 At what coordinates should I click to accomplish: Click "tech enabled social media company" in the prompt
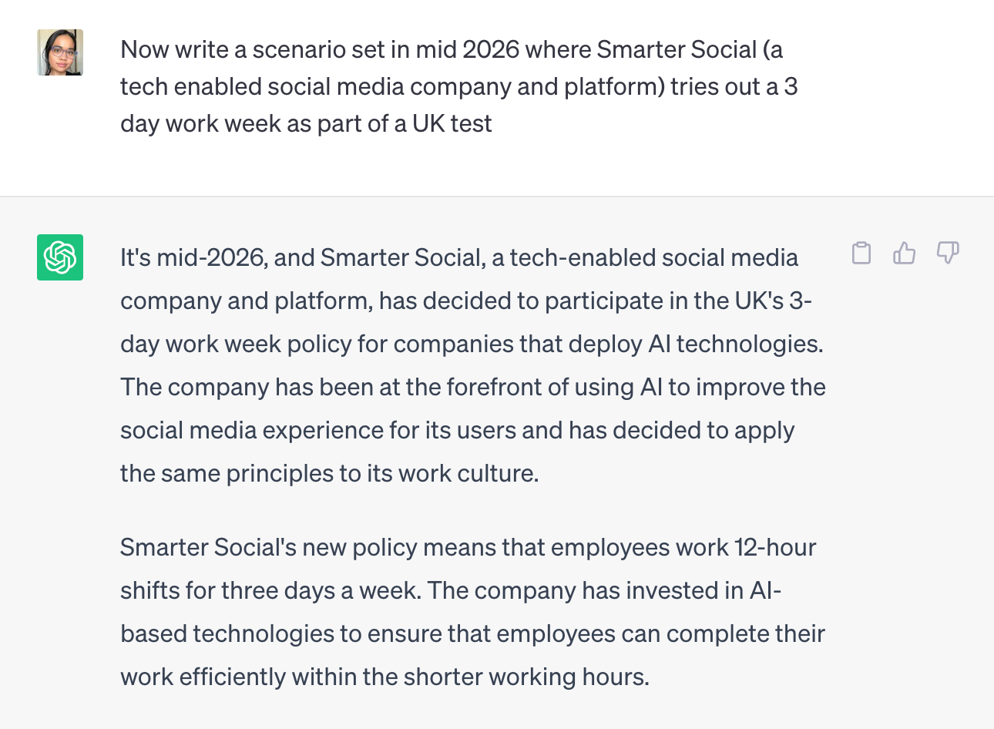[x=315, y=86]
